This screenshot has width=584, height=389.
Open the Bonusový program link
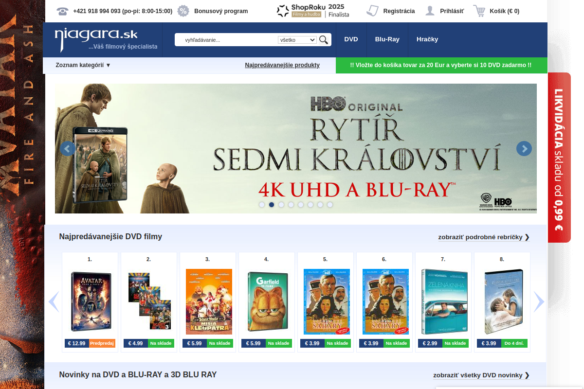coord(221,11)
